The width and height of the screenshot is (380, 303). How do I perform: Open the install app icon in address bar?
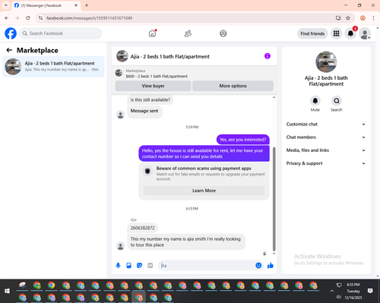coord(338,18)
